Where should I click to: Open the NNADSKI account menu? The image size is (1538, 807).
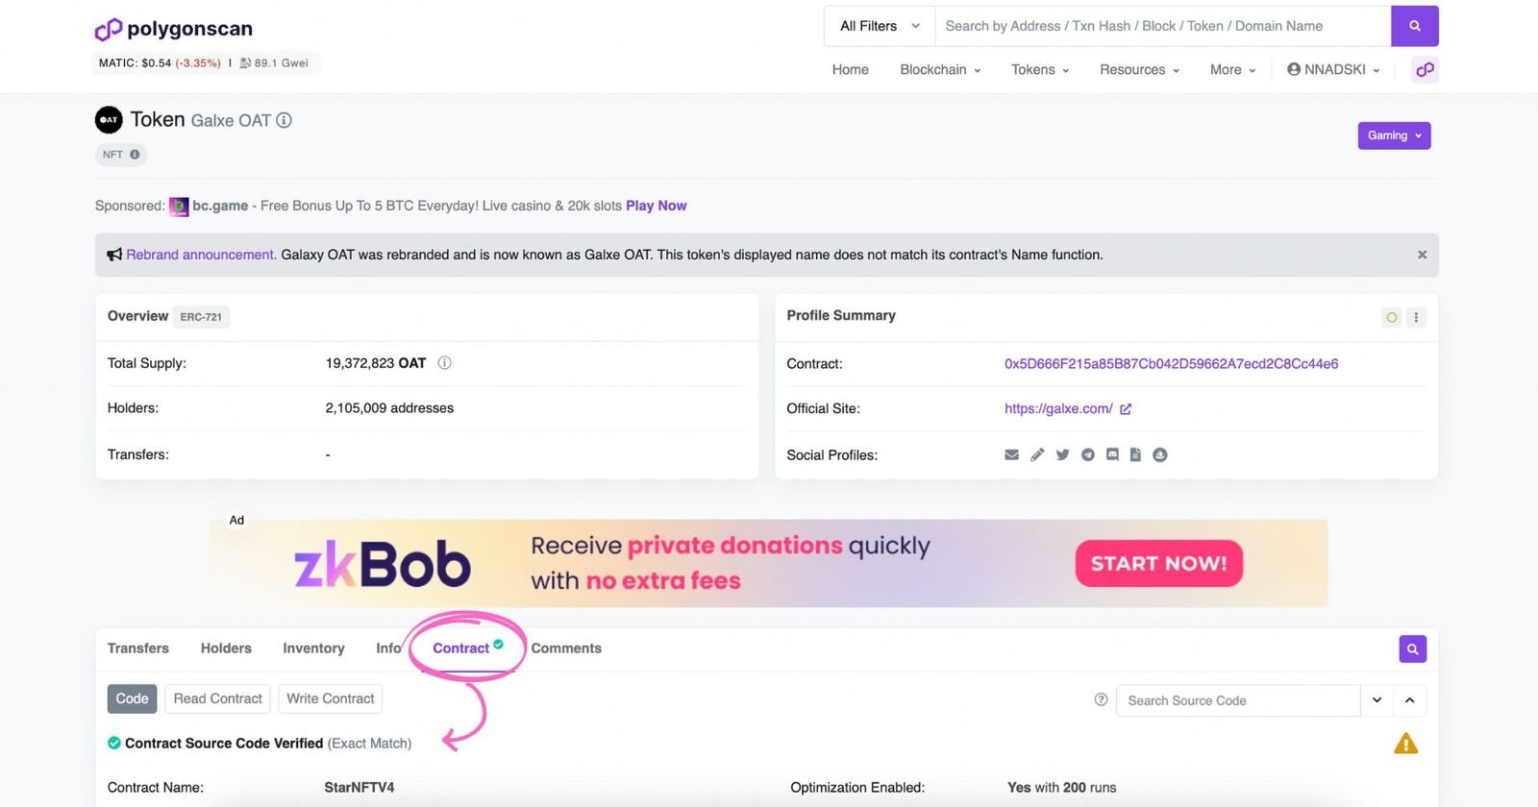1333,69
